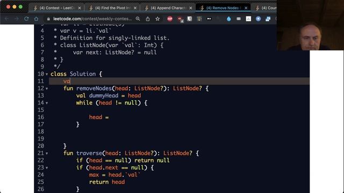Open the red extension with badge 4

pyautogui.click(x=180, y=19)
